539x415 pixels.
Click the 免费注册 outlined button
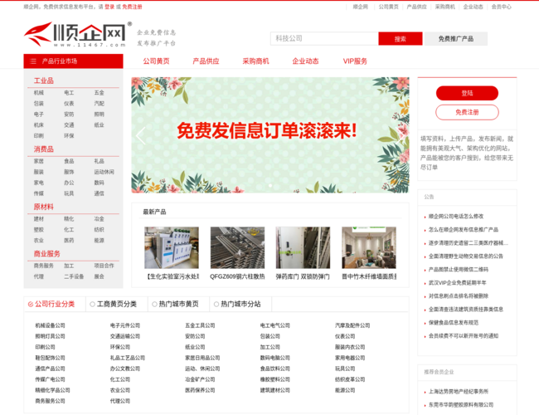(467, 112)
